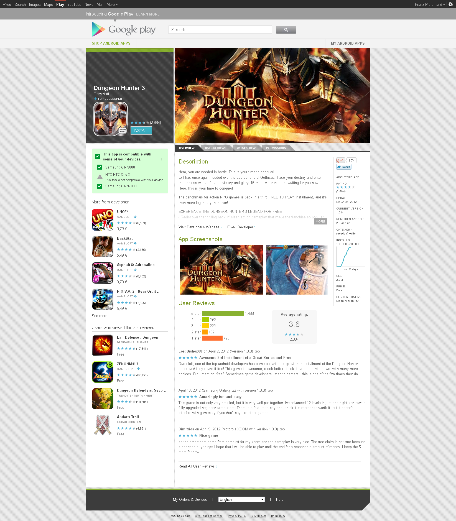Click the LEARN MORE link
The image size is (456, 521).
148,14
